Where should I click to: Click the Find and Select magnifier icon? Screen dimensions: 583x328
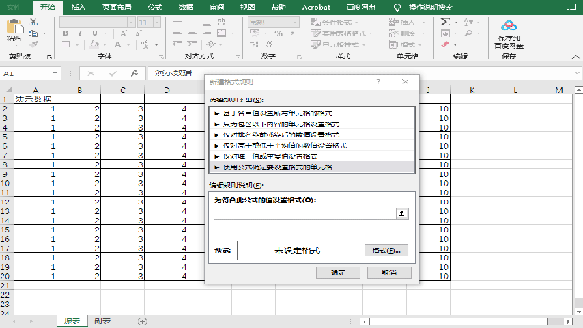pos(468,33)
